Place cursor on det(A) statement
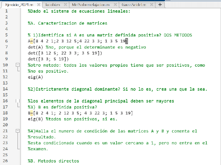 (35, 47)
